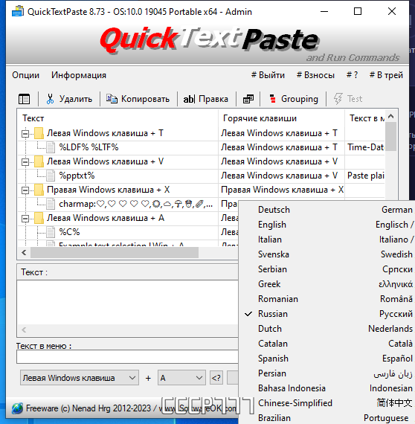Viewport: 415px width, 424px height.
Task: Click the vertical scrollbar up arrow
Action: (x=390, y=117)
